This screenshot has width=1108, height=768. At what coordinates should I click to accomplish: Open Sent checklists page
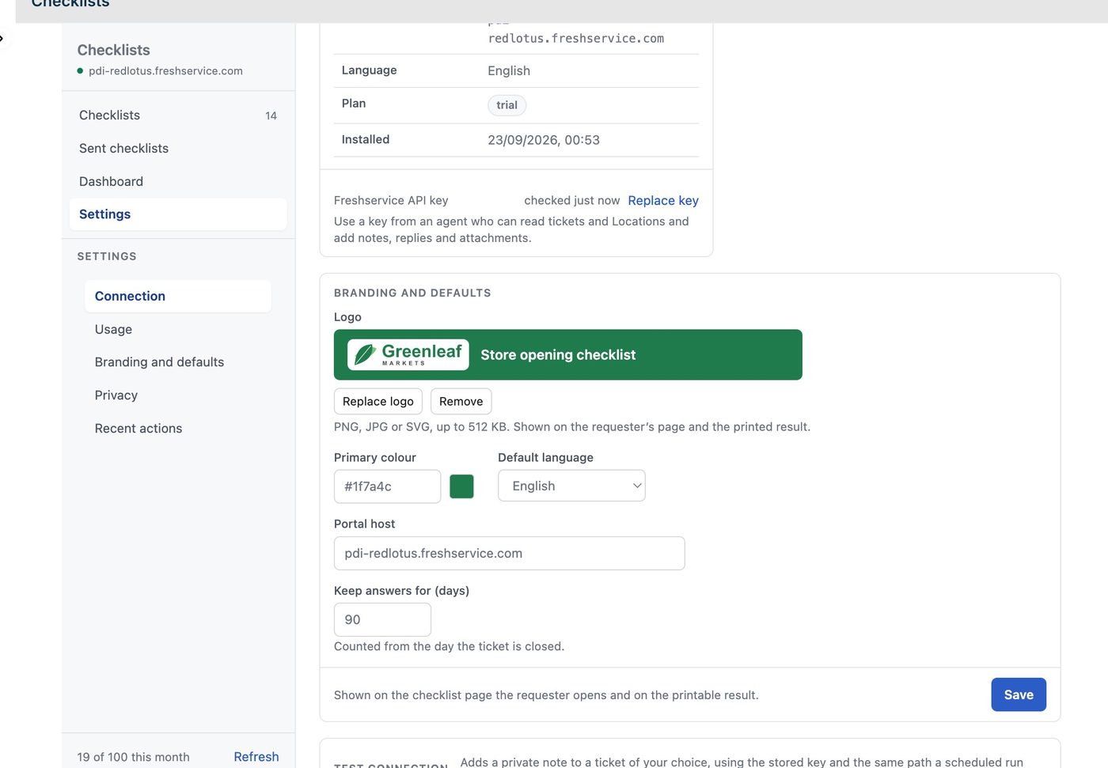178,149
